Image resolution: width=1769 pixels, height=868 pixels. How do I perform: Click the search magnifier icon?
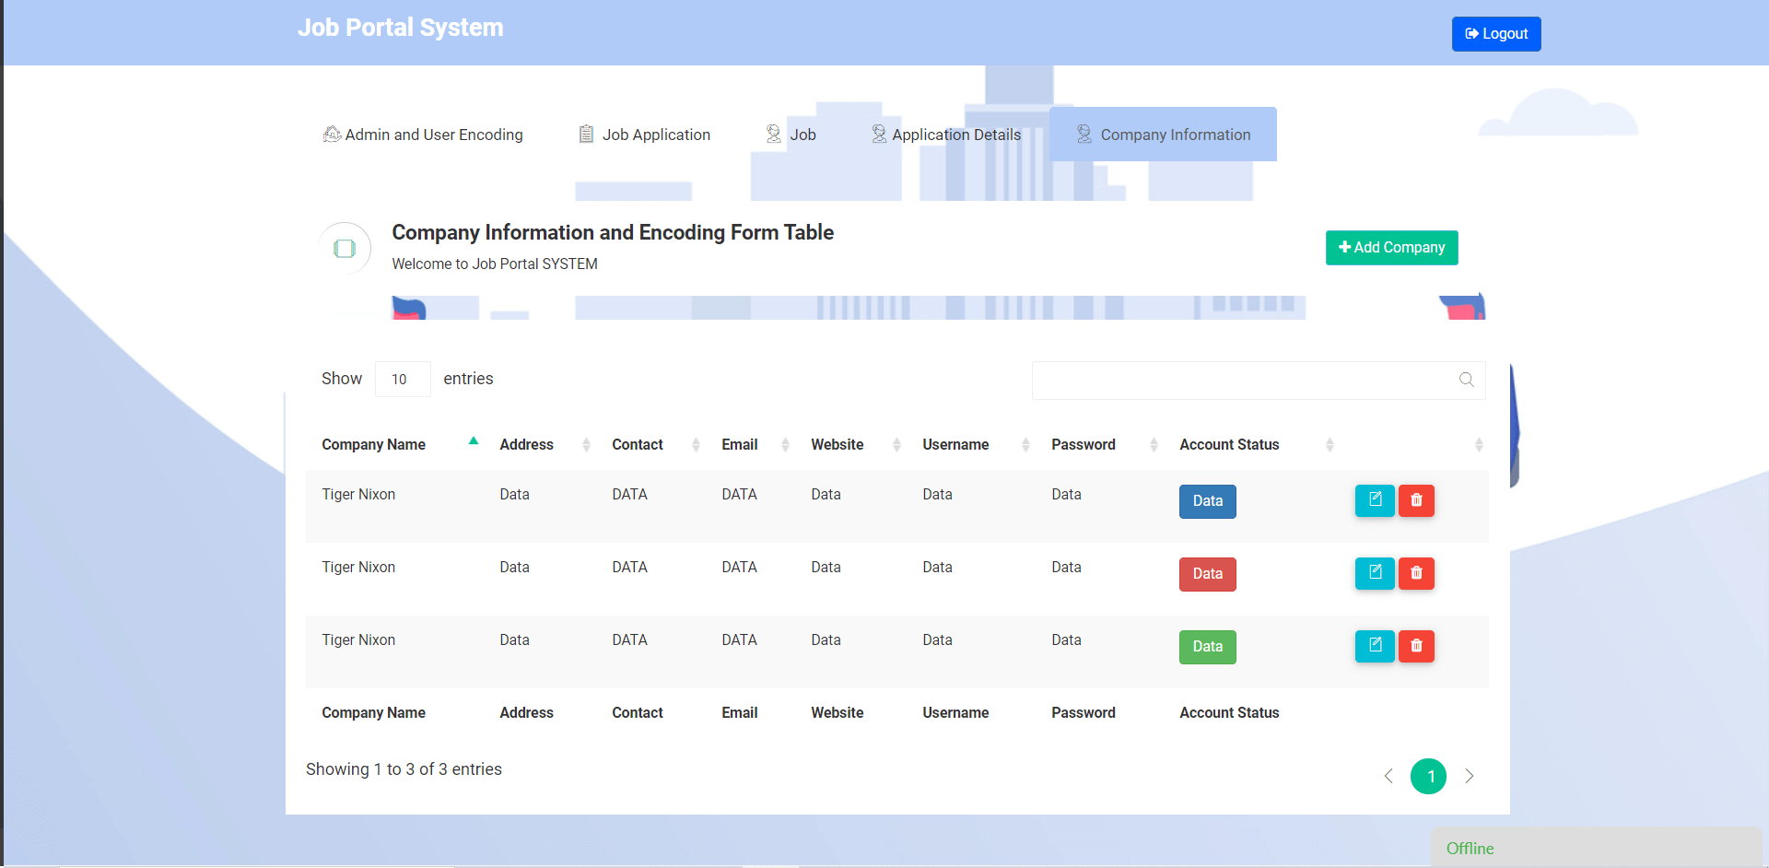coord(1466,379)
